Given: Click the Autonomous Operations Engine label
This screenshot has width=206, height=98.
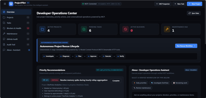Looking at the screenshot, I should pos(54,43).
